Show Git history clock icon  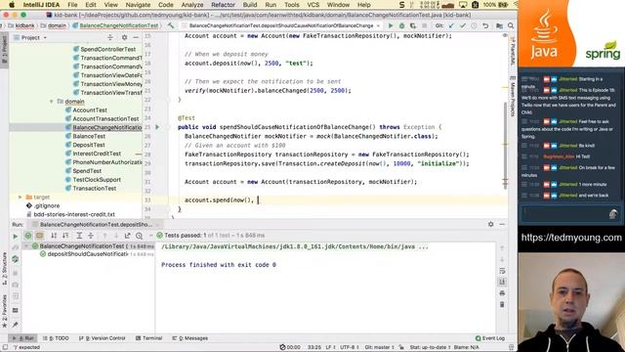tap(474, 25)
